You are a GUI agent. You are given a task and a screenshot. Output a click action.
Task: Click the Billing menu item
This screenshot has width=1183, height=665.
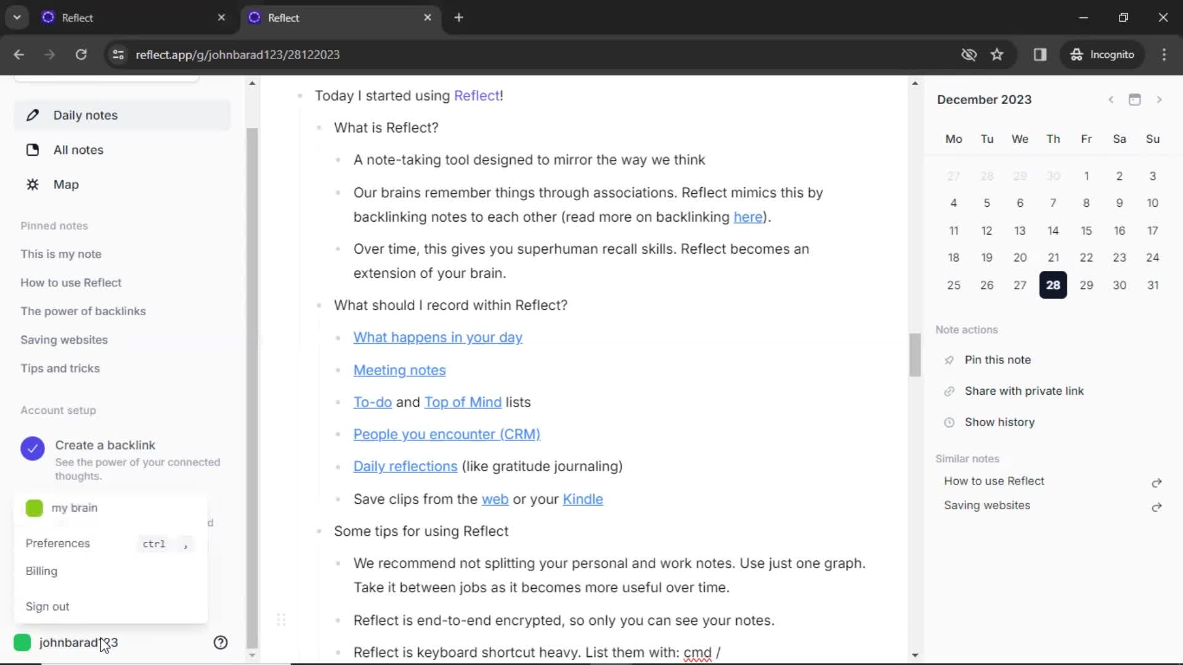pyautogui.click(x=41, y=571)
